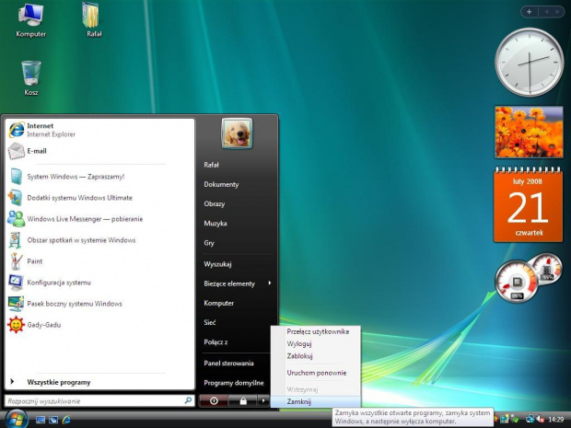Open Komputer in Start menu right pane

pos(218,303)
